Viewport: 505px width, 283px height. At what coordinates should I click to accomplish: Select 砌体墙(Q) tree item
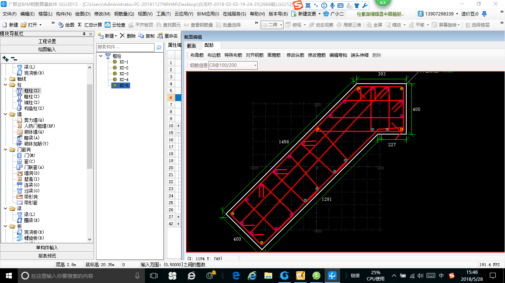34,132
